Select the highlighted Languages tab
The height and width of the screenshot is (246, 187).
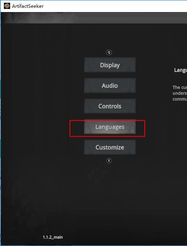[x=110, y=127]
